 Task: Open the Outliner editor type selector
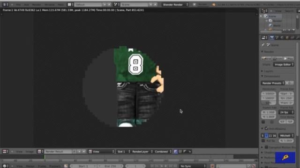(x=264, y=11)
